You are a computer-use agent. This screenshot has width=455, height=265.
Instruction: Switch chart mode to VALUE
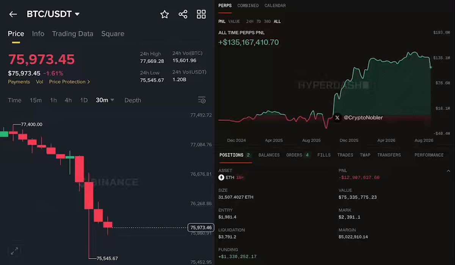pos(234,22)
